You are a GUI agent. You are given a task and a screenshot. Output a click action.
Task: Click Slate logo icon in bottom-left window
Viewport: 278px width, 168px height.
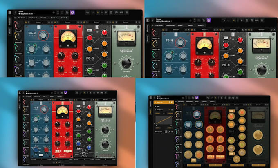20,93
